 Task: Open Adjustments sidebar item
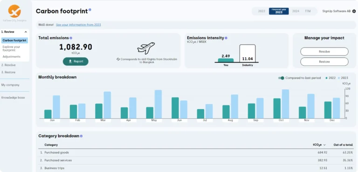(x=11, y=57)
